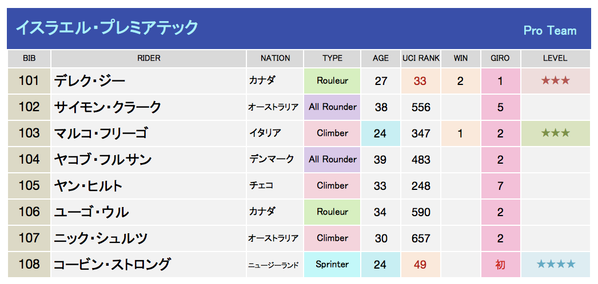Screen dimensions: 598x284
Task: Click the GIRO column header
Action: point(500,59)
